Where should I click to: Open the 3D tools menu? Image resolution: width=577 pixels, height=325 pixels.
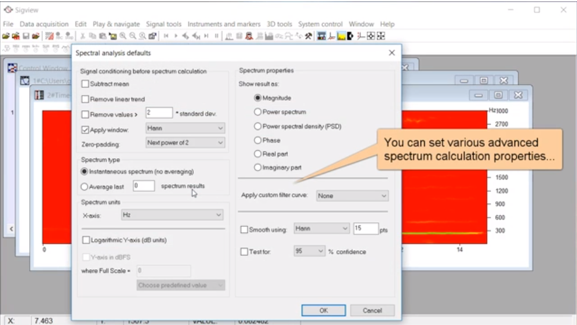[280, 24]
